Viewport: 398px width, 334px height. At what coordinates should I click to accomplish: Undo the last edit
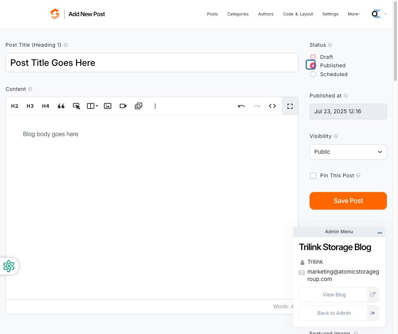point(241,106)
